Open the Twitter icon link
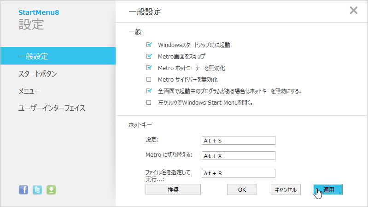This screenshot has height=207, width=368. [x=37, y=189]
